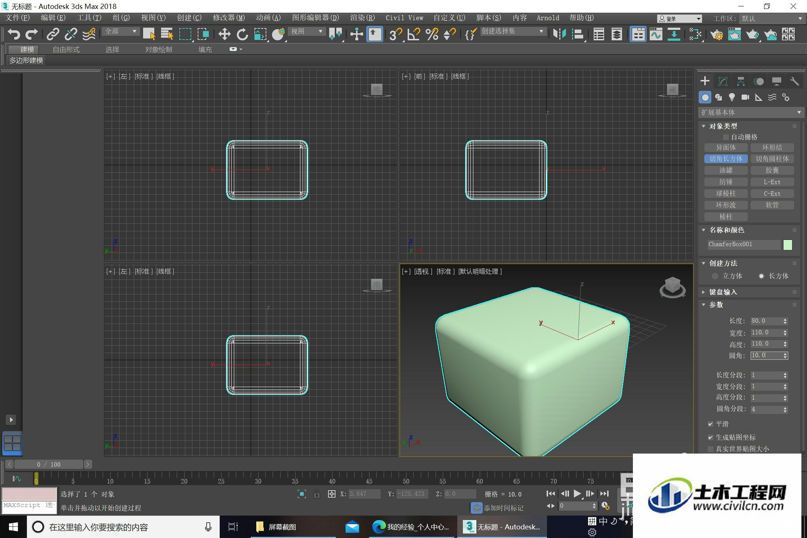This screenshot has width=807, height=538.
Task: Toggle Percent Snap
Action: point(432,34)
